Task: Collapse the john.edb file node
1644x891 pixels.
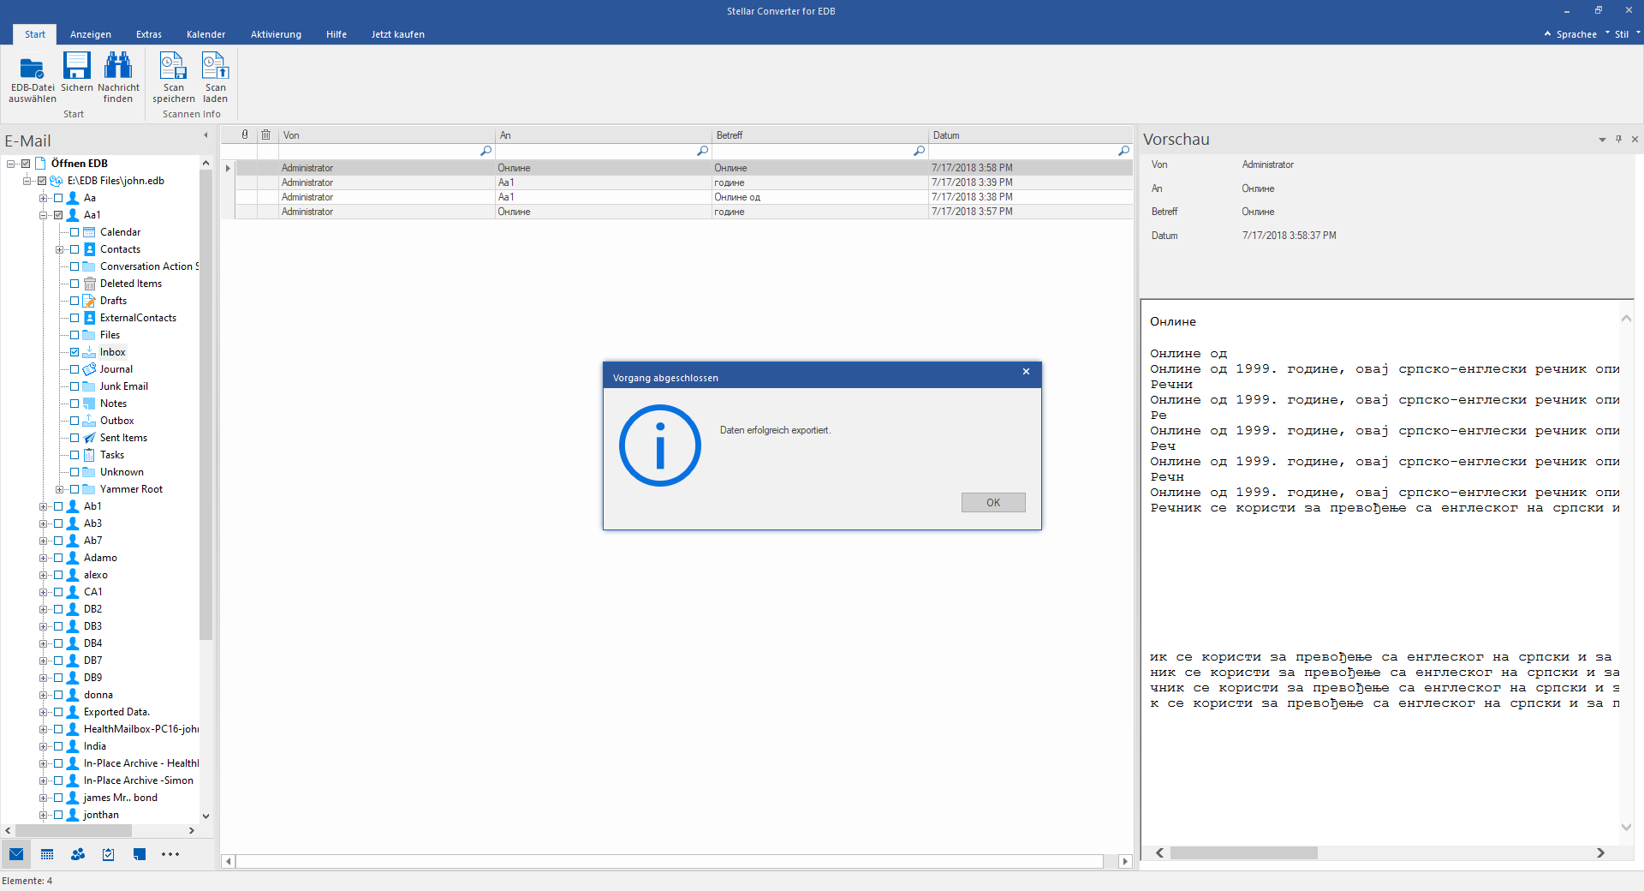Action: point(27,181)
